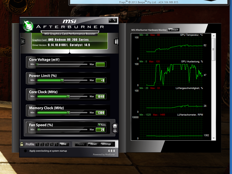Click the 'Core Voltage (mV)' label

[x=44, y=59]
